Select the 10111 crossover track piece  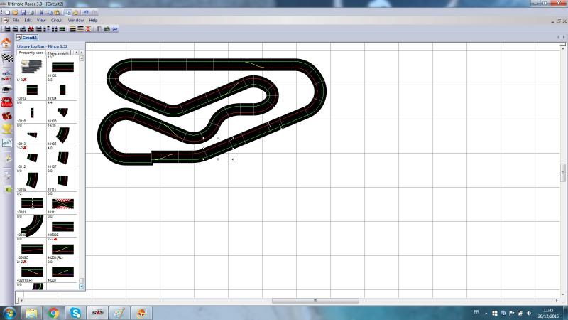pos(61,203)
